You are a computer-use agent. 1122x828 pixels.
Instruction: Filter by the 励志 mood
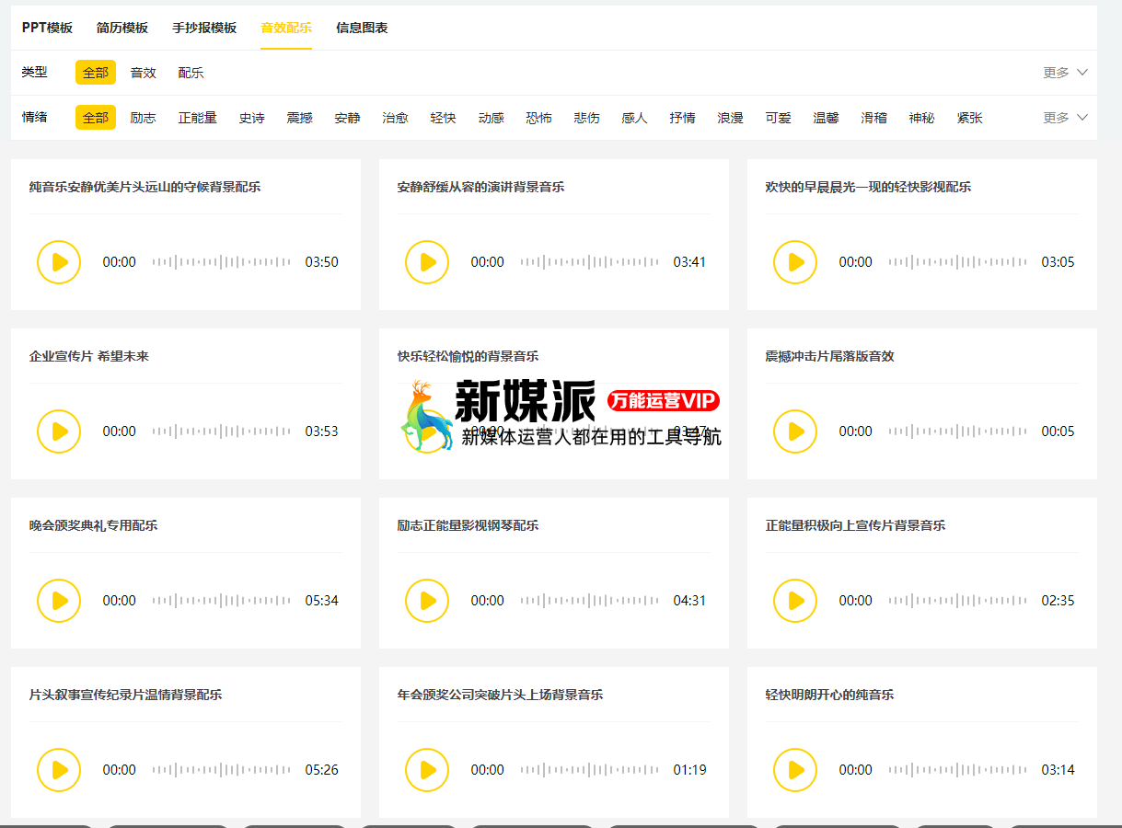pyautogui.click(x=143, y=118)
